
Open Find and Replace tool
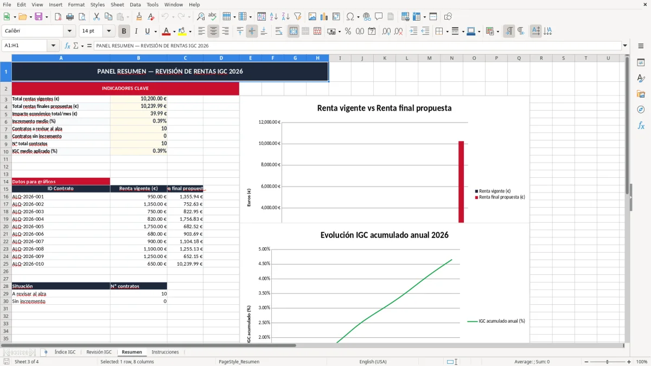coord(201,17)
